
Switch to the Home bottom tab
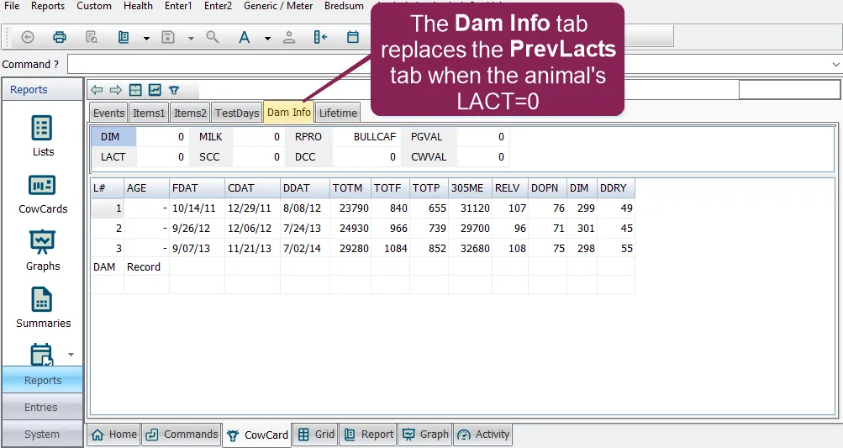pyautogui.click(x=114, y=435)
